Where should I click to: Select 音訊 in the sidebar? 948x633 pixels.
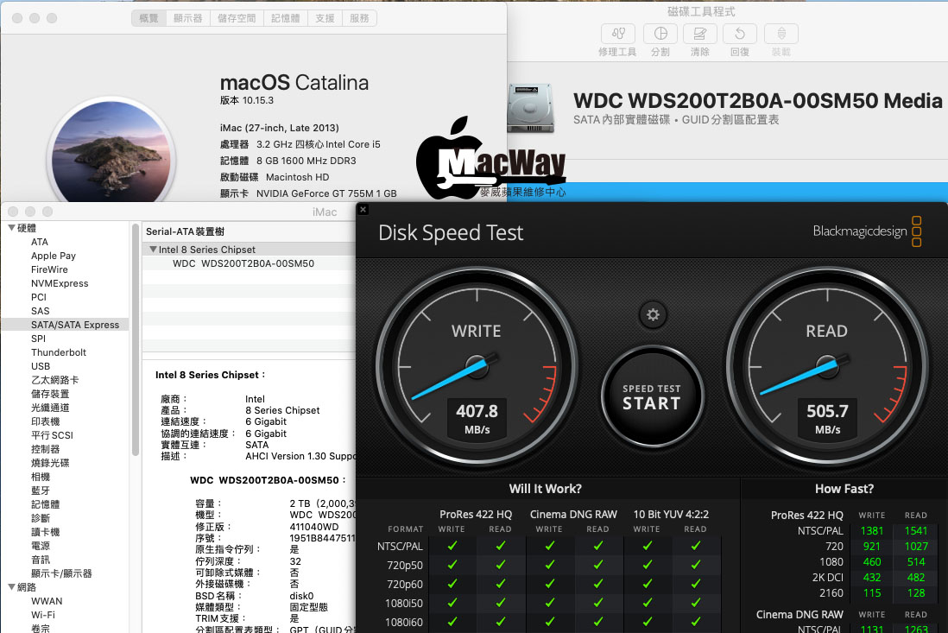pos(41,560)
